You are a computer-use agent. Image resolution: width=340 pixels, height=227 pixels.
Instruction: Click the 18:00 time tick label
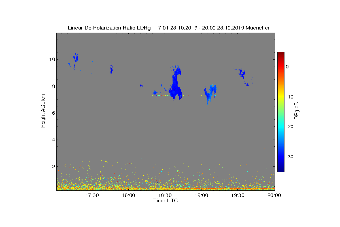pyautogui.click(x=129, y=195)
